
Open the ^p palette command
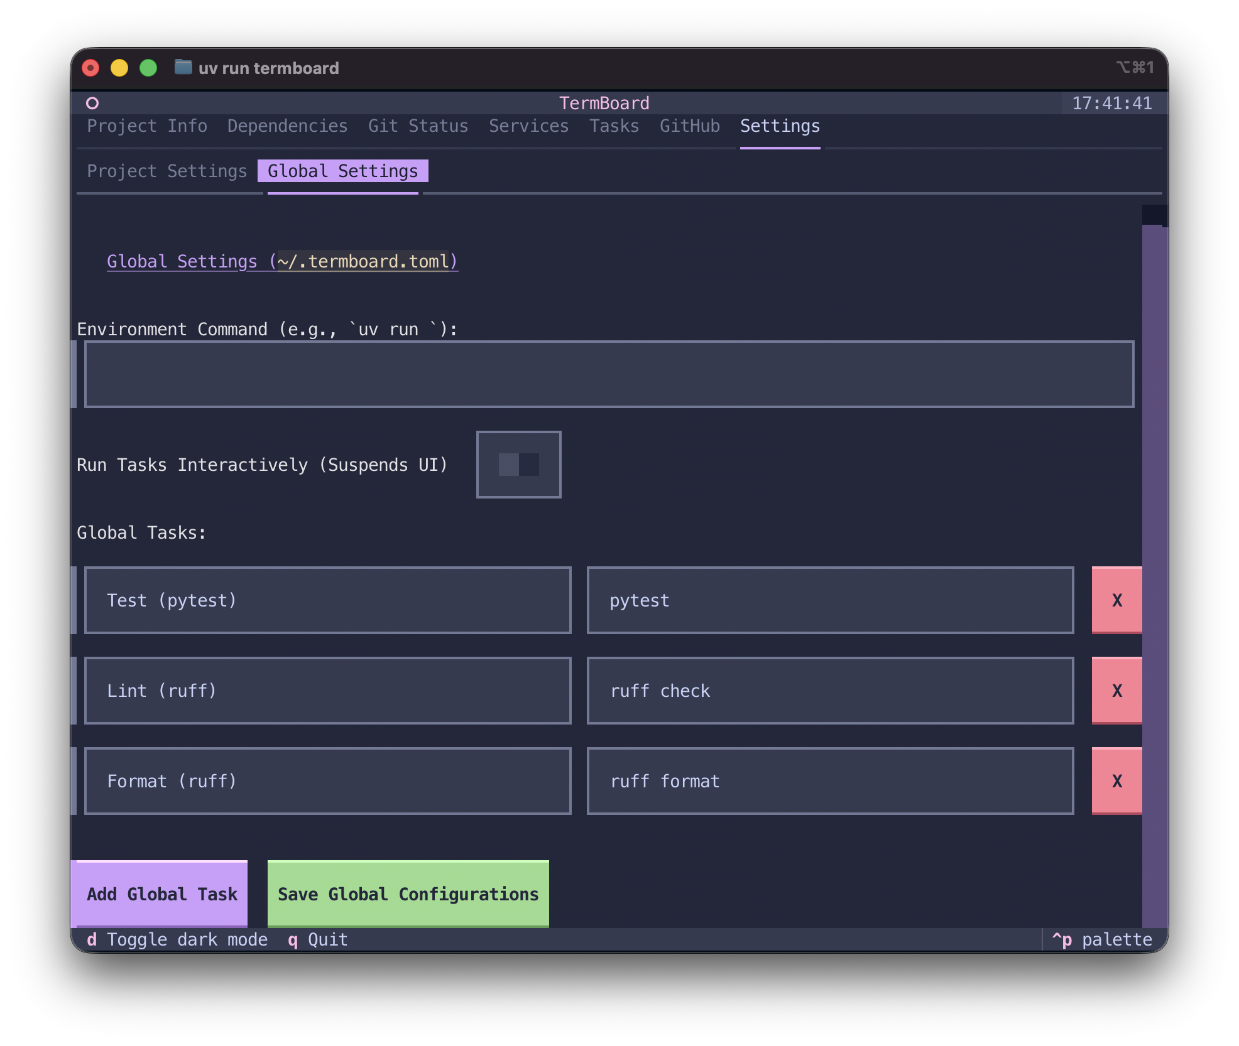tap(1102, 940)
